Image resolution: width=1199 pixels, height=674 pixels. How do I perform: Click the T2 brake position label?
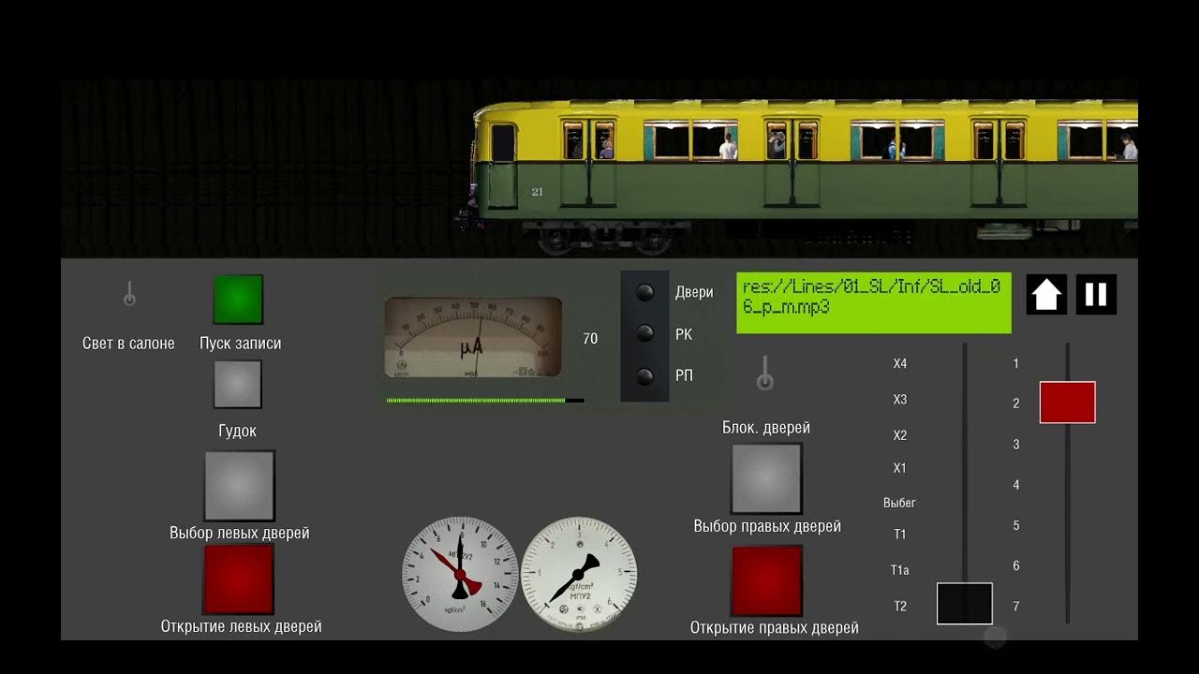[900, 607]
